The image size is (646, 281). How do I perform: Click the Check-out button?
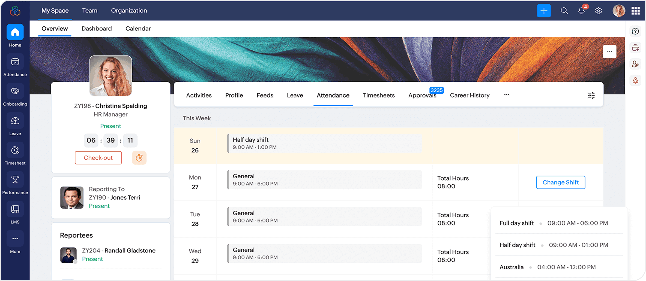click(98, 158)
